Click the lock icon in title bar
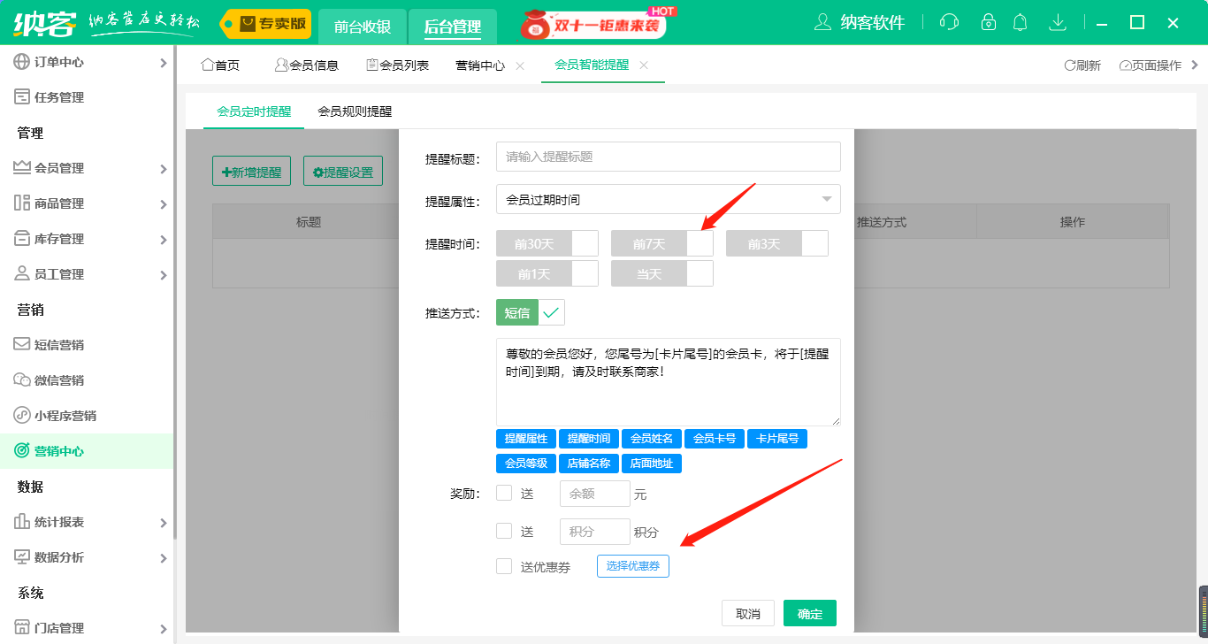This screenshot has height=644, width=1208. point(988,21)
